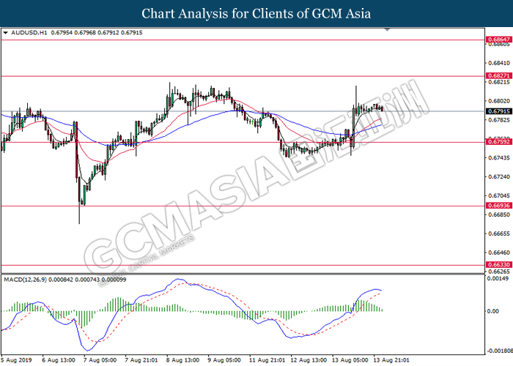This screenshot has width=513, height=366.
Task: Click the 7 Aug 05:00 time label
Action: click(x=100, y=360)
